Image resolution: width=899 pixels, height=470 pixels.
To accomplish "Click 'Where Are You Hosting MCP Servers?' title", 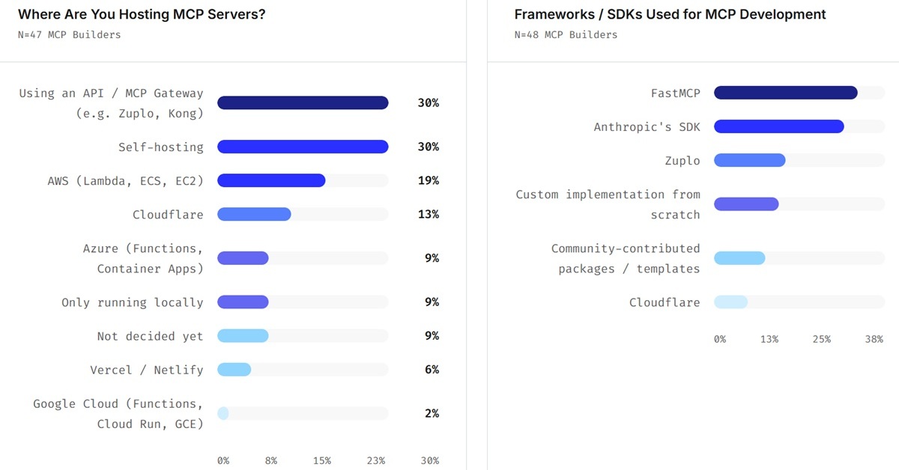I will (x=142, y=14).
